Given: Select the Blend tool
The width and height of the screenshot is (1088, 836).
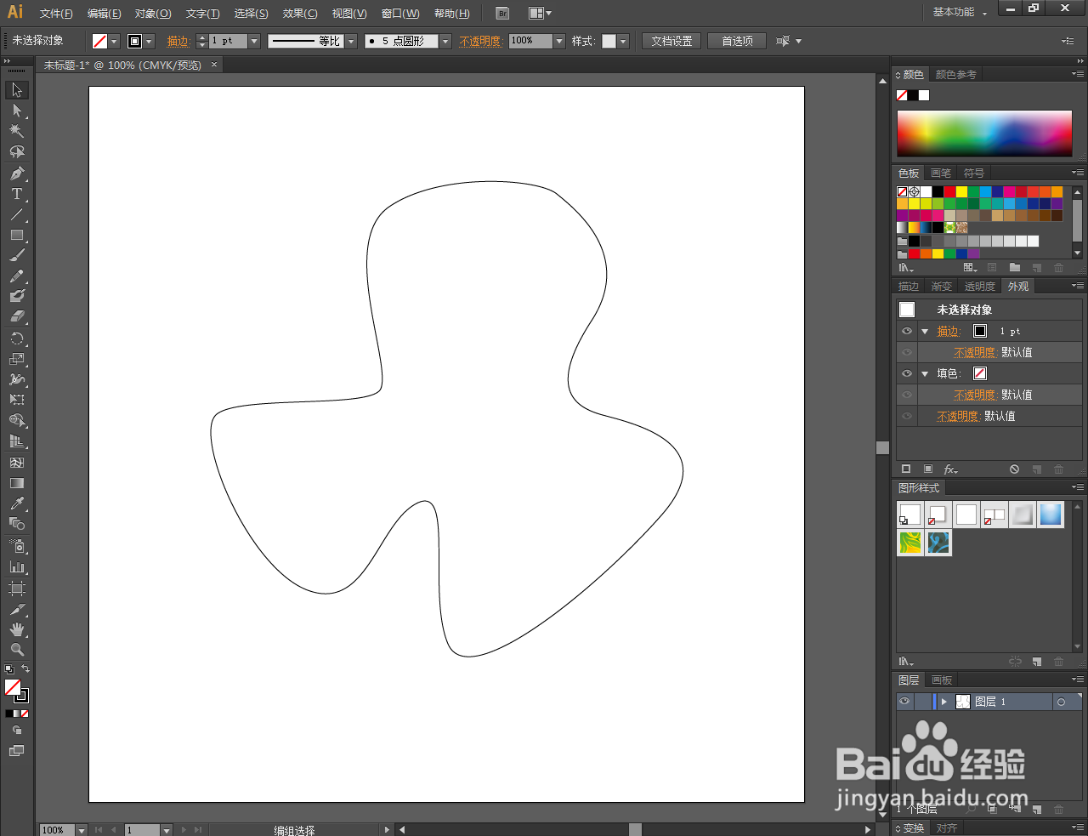Looking at the screenshot, I should click(16, 524).
